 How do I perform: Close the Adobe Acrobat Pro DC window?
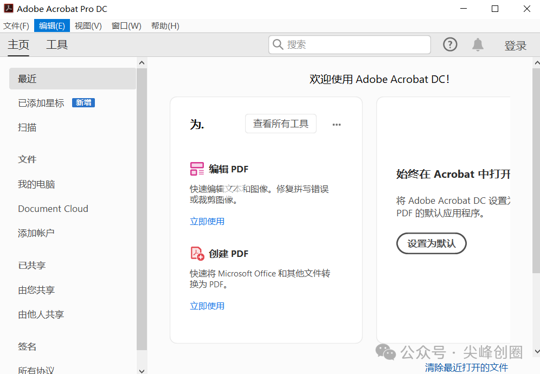[x=527, y=9]
